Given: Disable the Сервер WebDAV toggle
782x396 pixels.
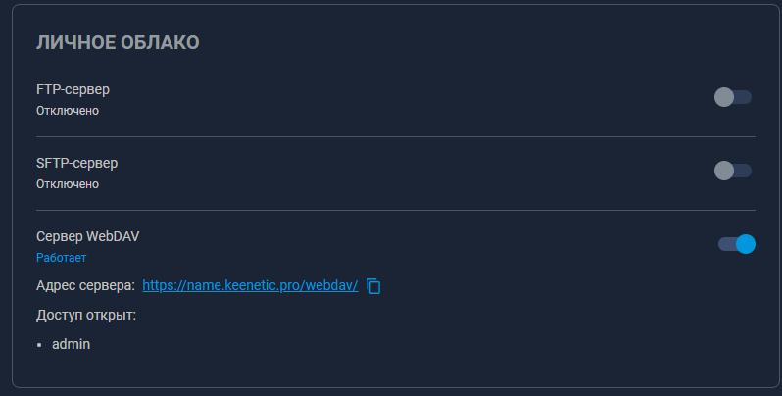Looking at the screenshot, I should click(737, 244).
